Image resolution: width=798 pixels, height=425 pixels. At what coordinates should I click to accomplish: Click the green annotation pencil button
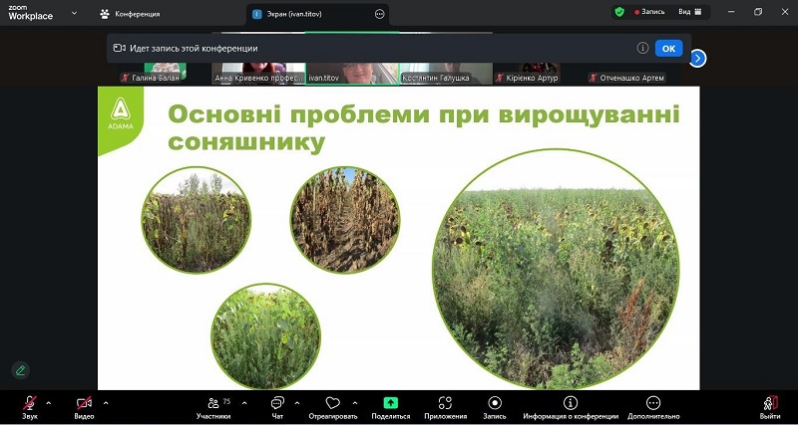pos(20,369)
